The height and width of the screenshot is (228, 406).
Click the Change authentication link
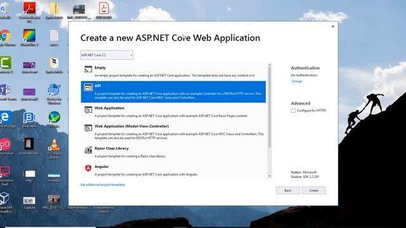coord(296,81)
